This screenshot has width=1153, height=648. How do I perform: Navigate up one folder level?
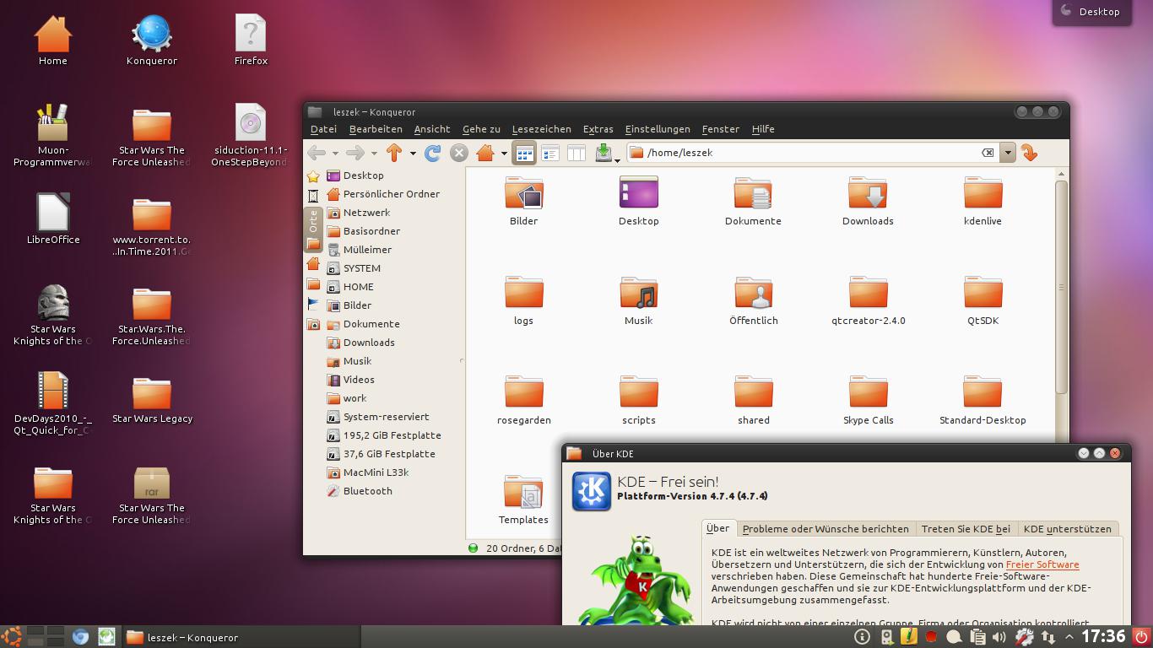pyautogui.click(x=394, y=153)
